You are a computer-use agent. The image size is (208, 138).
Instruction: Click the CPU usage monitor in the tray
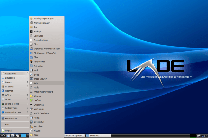point(193,136)
